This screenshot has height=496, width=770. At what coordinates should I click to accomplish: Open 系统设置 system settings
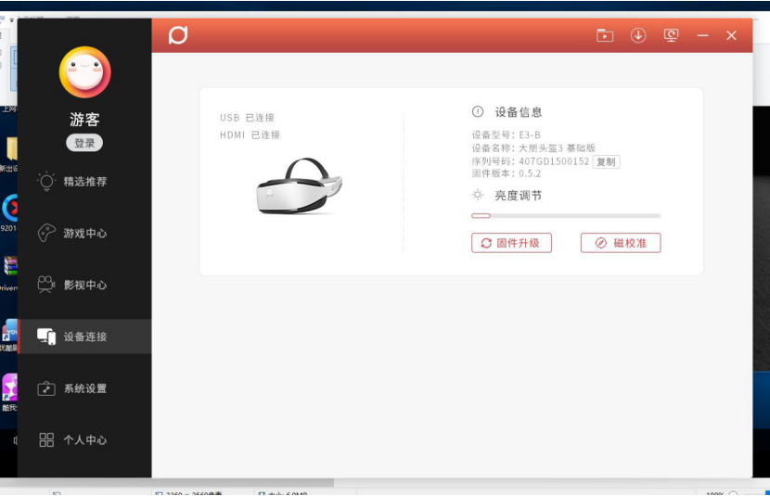(x=84, y=388)
